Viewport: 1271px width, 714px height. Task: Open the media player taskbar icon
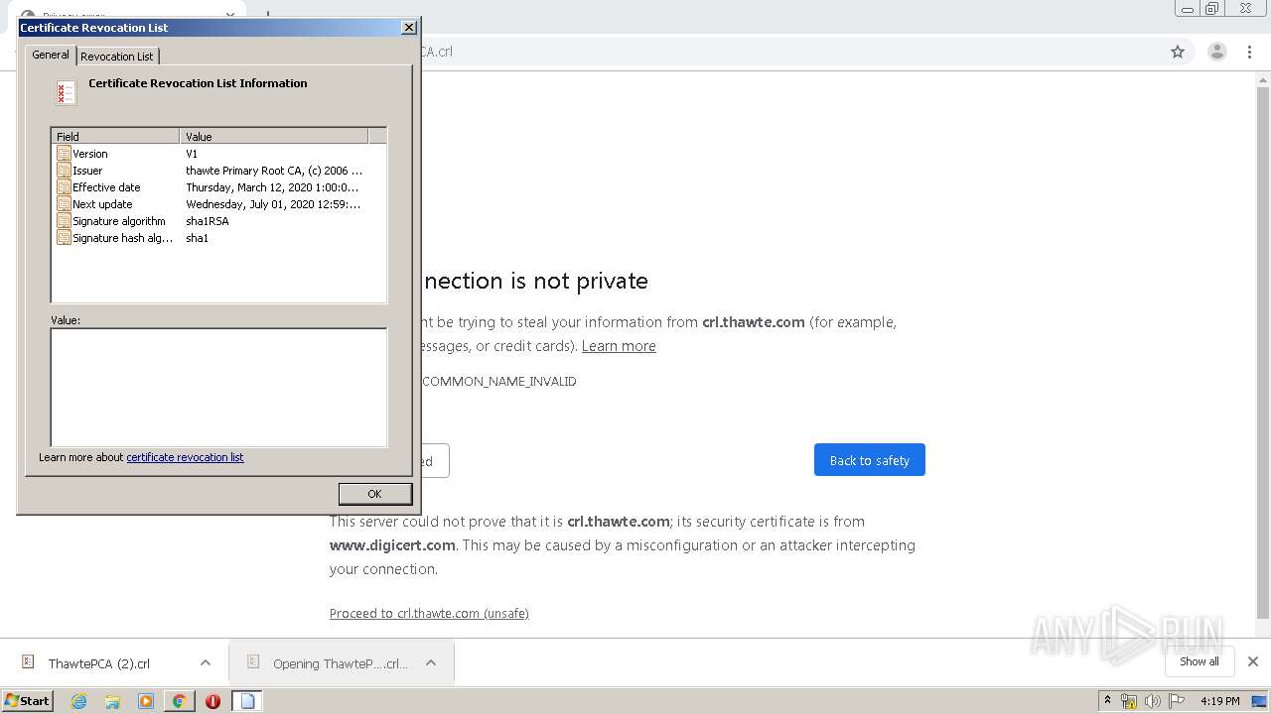pos(146,701)
